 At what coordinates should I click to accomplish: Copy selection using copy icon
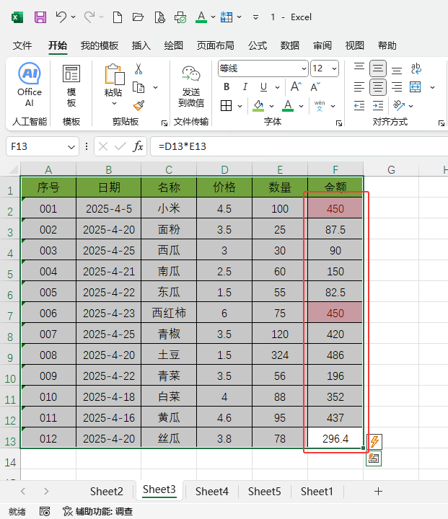[139, 88]
